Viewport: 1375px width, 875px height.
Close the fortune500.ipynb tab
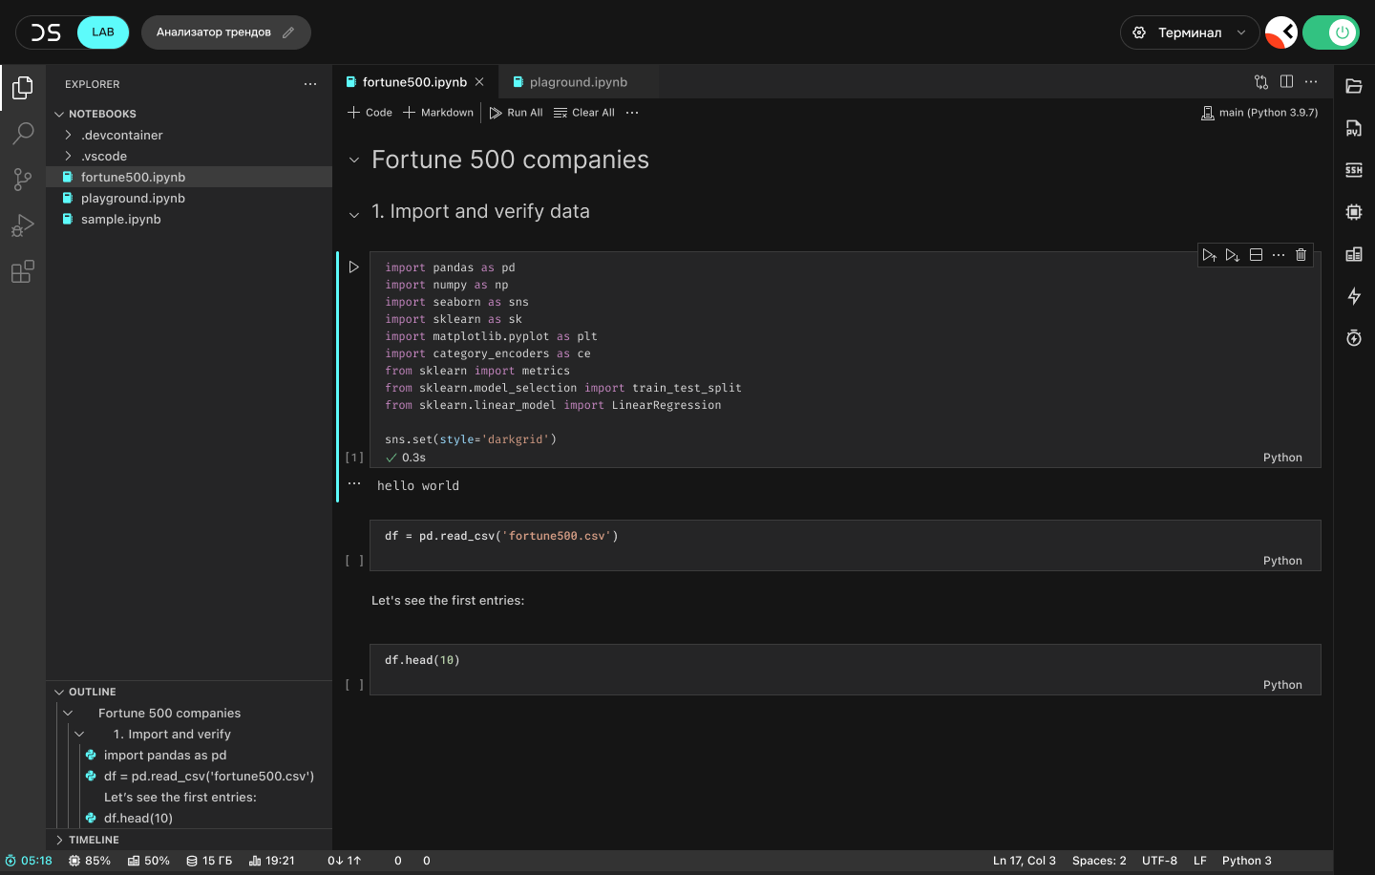(x=479, y=82)
